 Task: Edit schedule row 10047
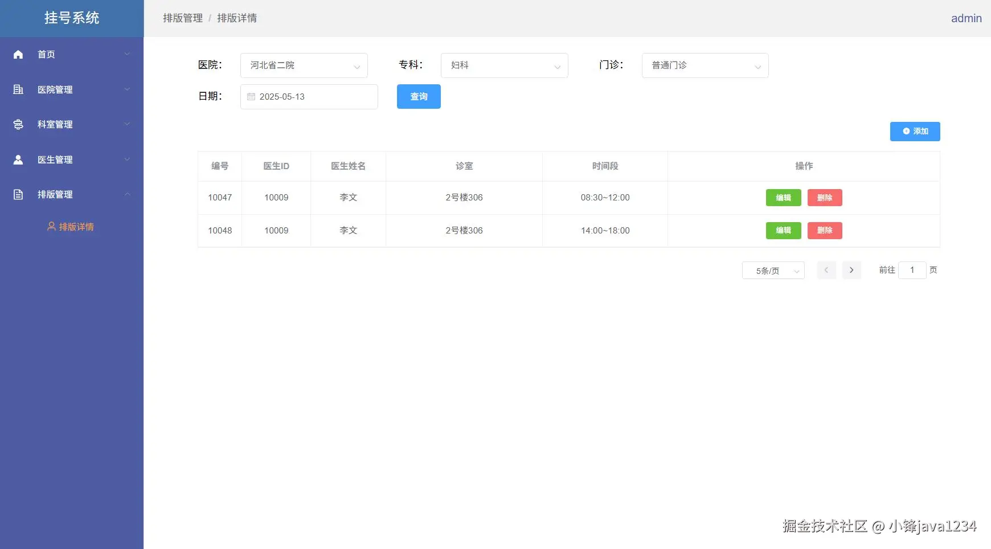pos(783,198)
